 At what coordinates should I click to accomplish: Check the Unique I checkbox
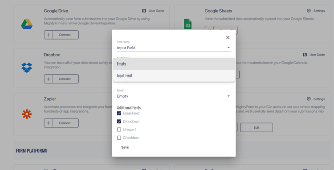coord(119,130)
